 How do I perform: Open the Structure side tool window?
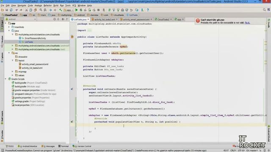click(x=2, y=41)
